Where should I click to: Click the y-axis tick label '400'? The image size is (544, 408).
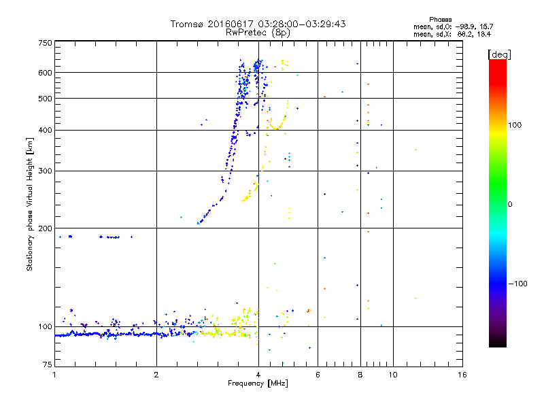point(45,130)
